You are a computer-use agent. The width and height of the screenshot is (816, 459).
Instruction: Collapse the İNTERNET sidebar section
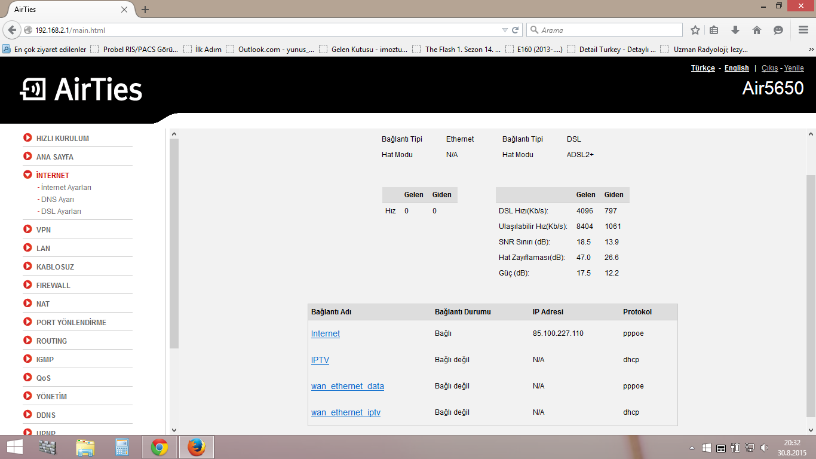pos(53,175)
